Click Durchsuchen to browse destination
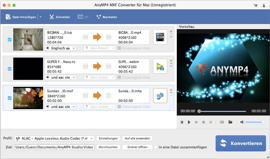Viewport: 270px width, 159px height. 108,147
